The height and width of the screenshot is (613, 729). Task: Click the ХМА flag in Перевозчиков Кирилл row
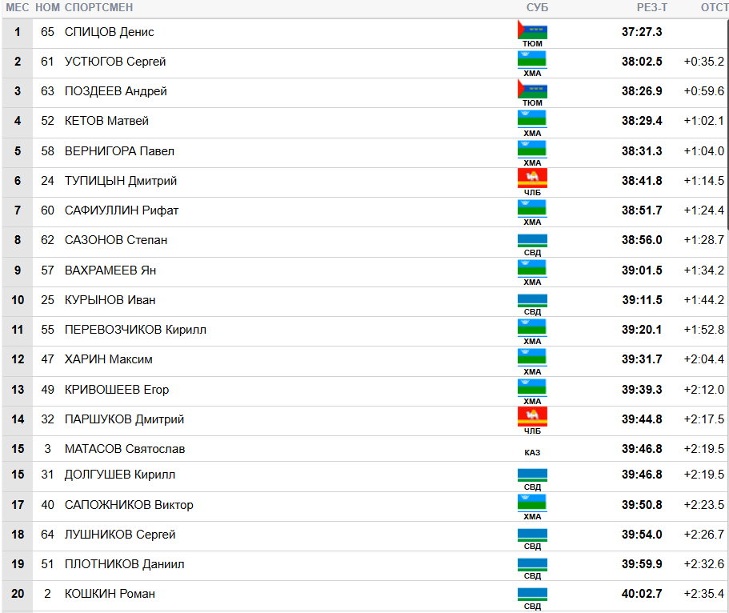click(532, 327)
